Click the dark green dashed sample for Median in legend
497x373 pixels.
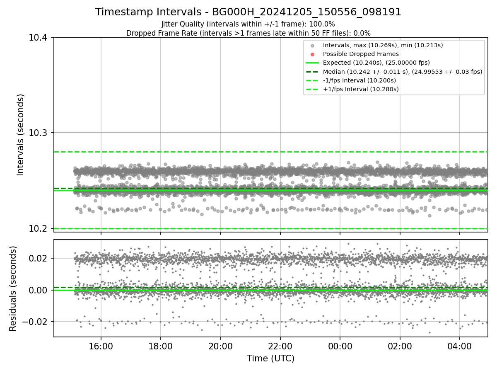312,72
